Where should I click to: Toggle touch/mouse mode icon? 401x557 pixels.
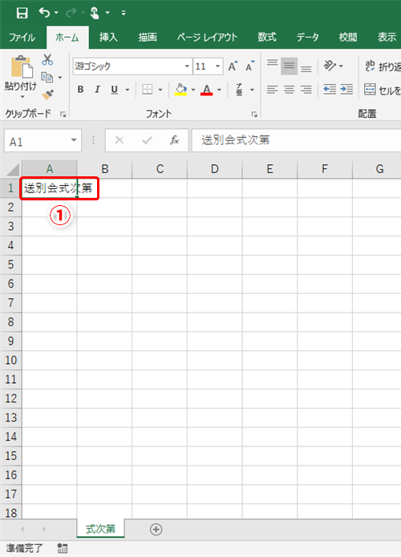pos(94,13)
